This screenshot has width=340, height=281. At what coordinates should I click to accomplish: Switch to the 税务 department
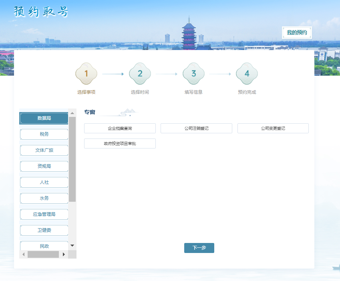pos(44,134)
